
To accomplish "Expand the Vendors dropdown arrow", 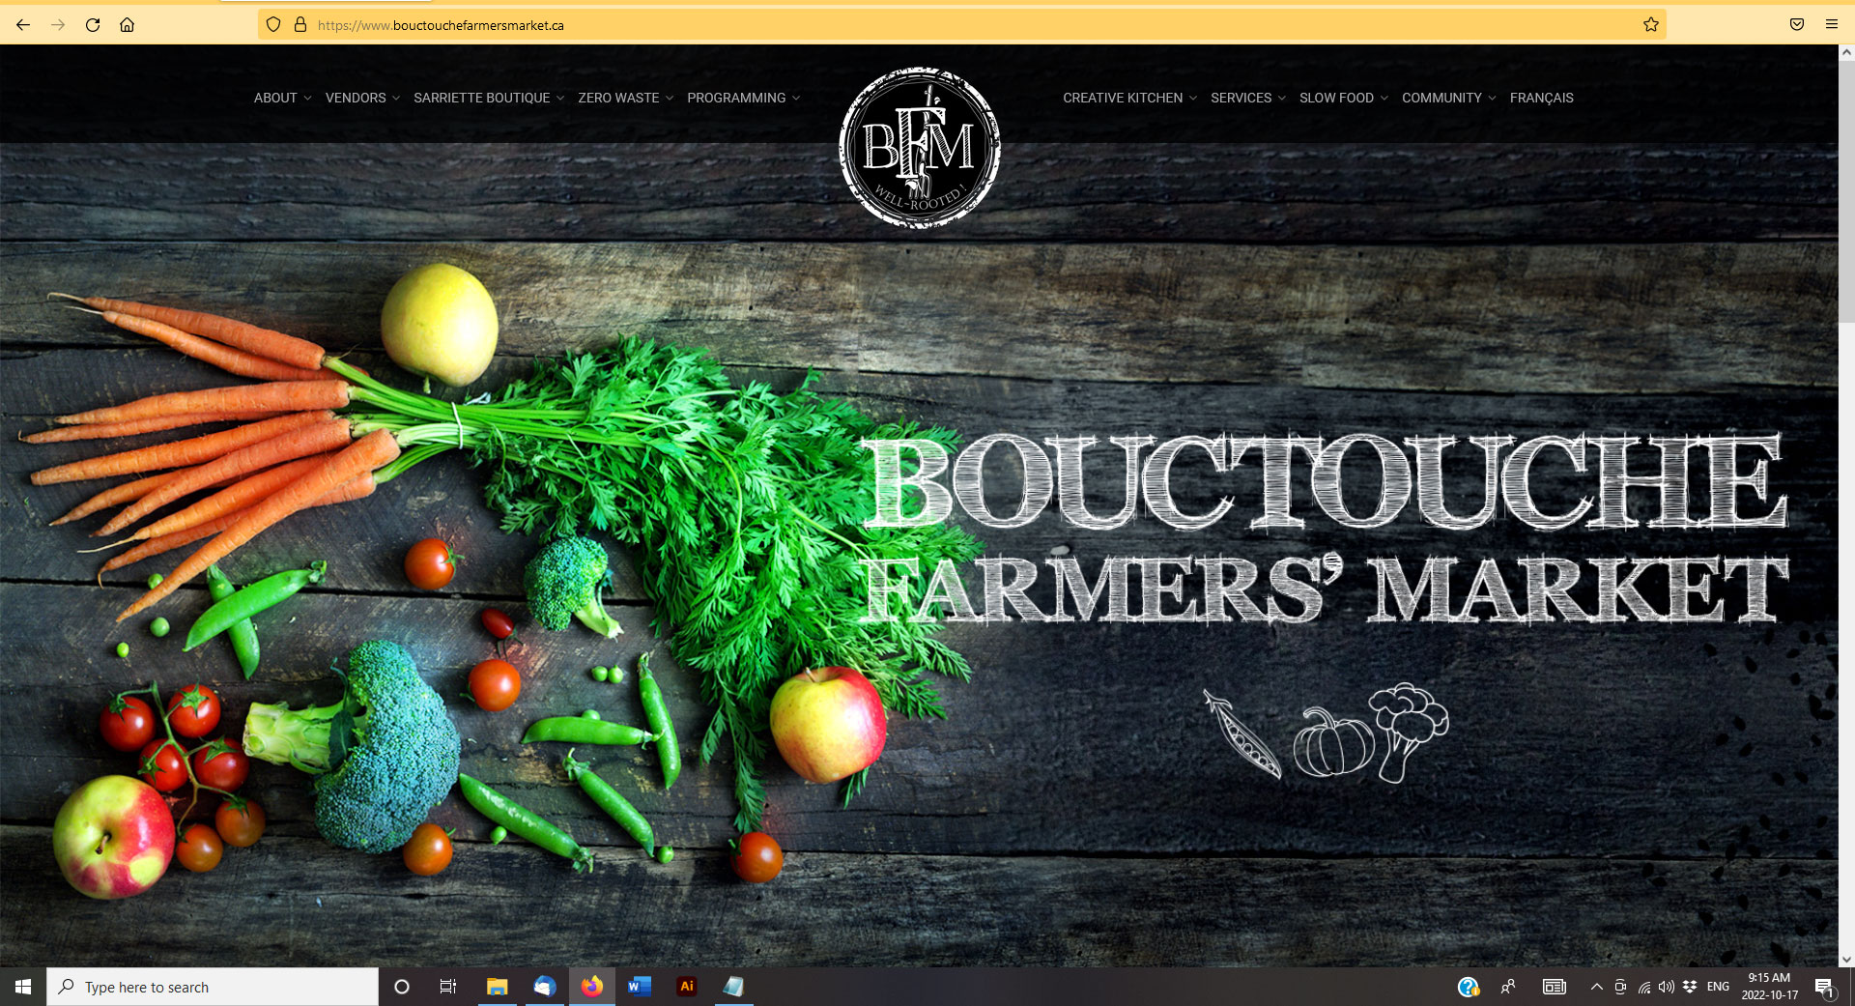I will pos(396,99).
